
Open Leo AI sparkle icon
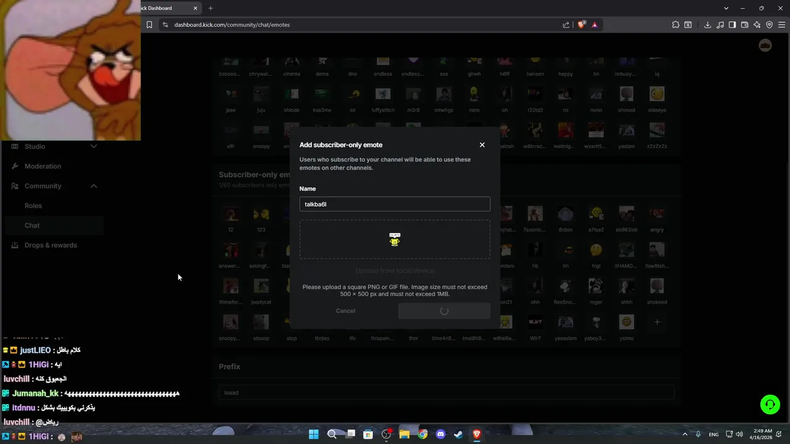(757, 25)
